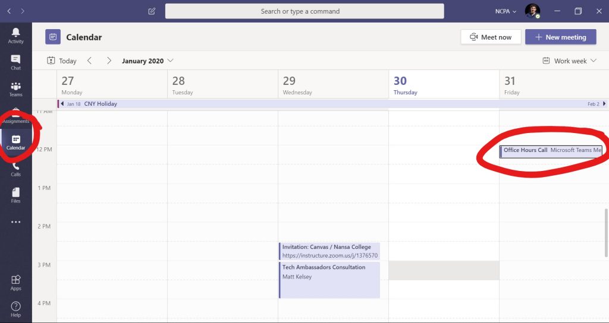Open Chat from the sidebar
This screenshot has height=323, width=609.
coord(16,62)
